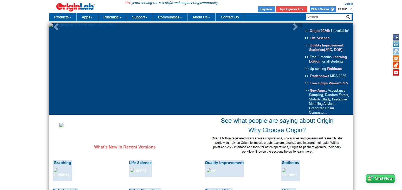Click the search magnifier icon
Image resolution: width=402 pixels, height=190 pixels.
(x=348, y=17)
